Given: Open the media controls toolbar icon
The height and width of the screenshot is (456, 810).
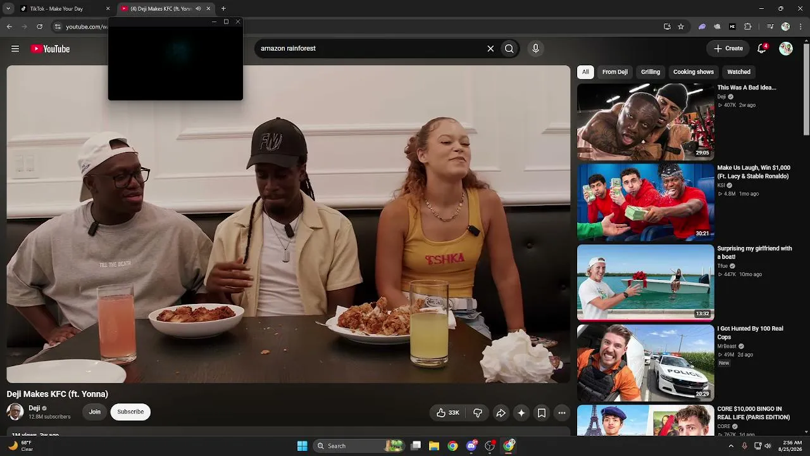Looking at the screenshot, I should [770, 27].
